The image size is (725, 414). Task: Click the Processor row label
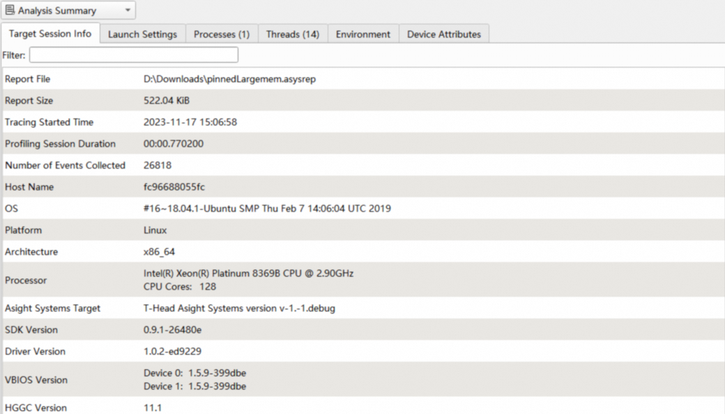click(26, 280)
